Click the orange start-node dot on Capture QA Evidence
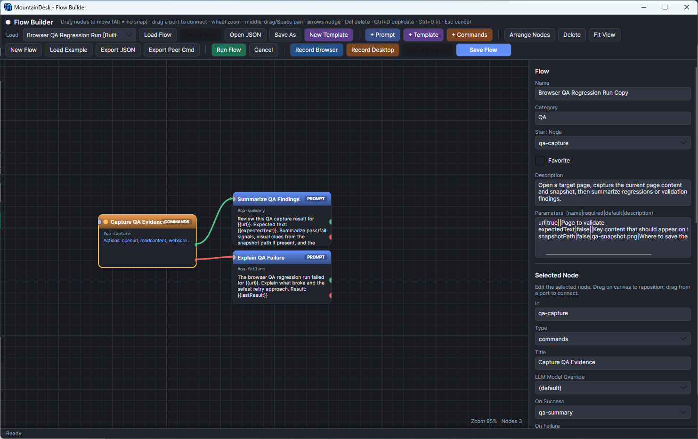This screenshot has width=698, height=439. point(106,222)
